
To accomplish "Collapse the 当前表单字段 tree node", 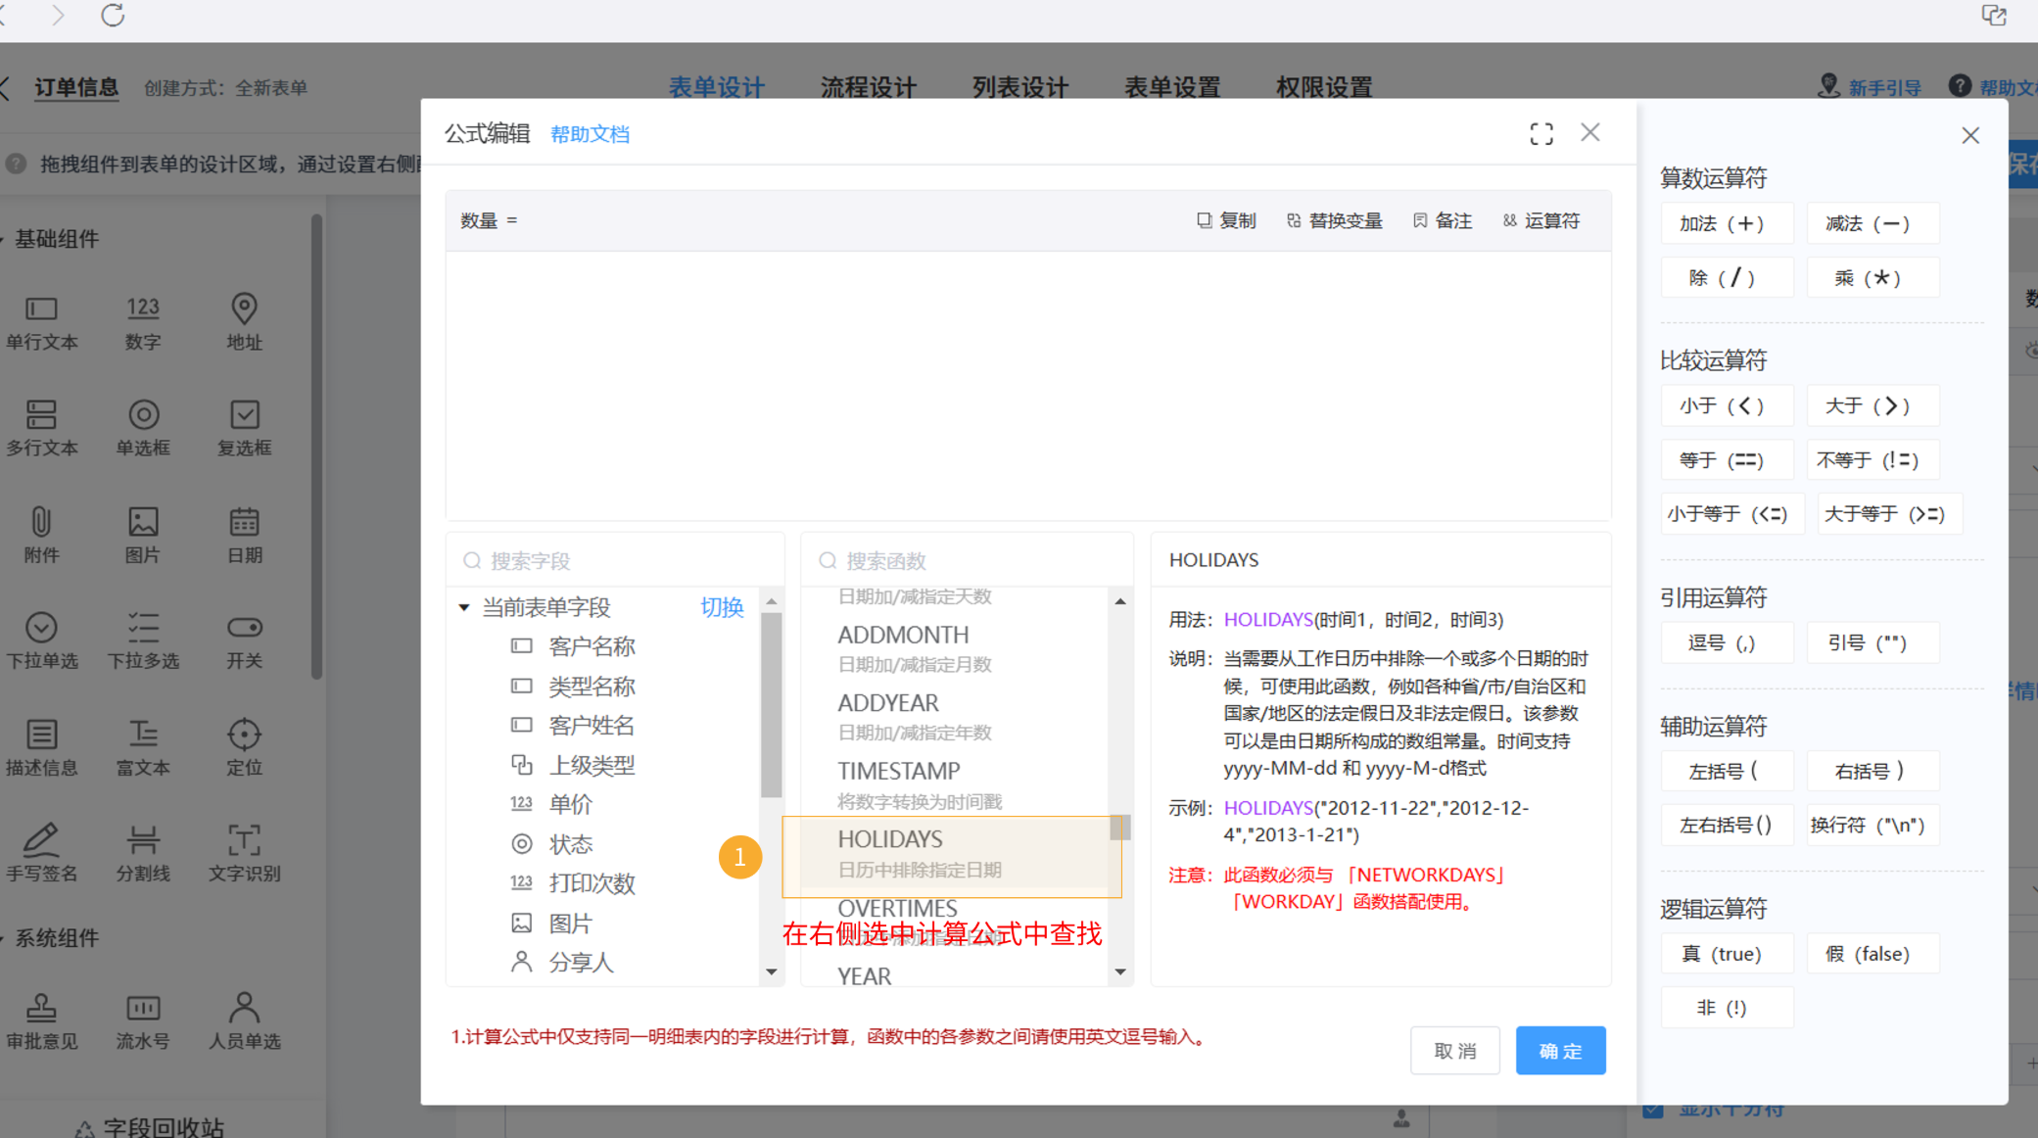I will point(464,607).
